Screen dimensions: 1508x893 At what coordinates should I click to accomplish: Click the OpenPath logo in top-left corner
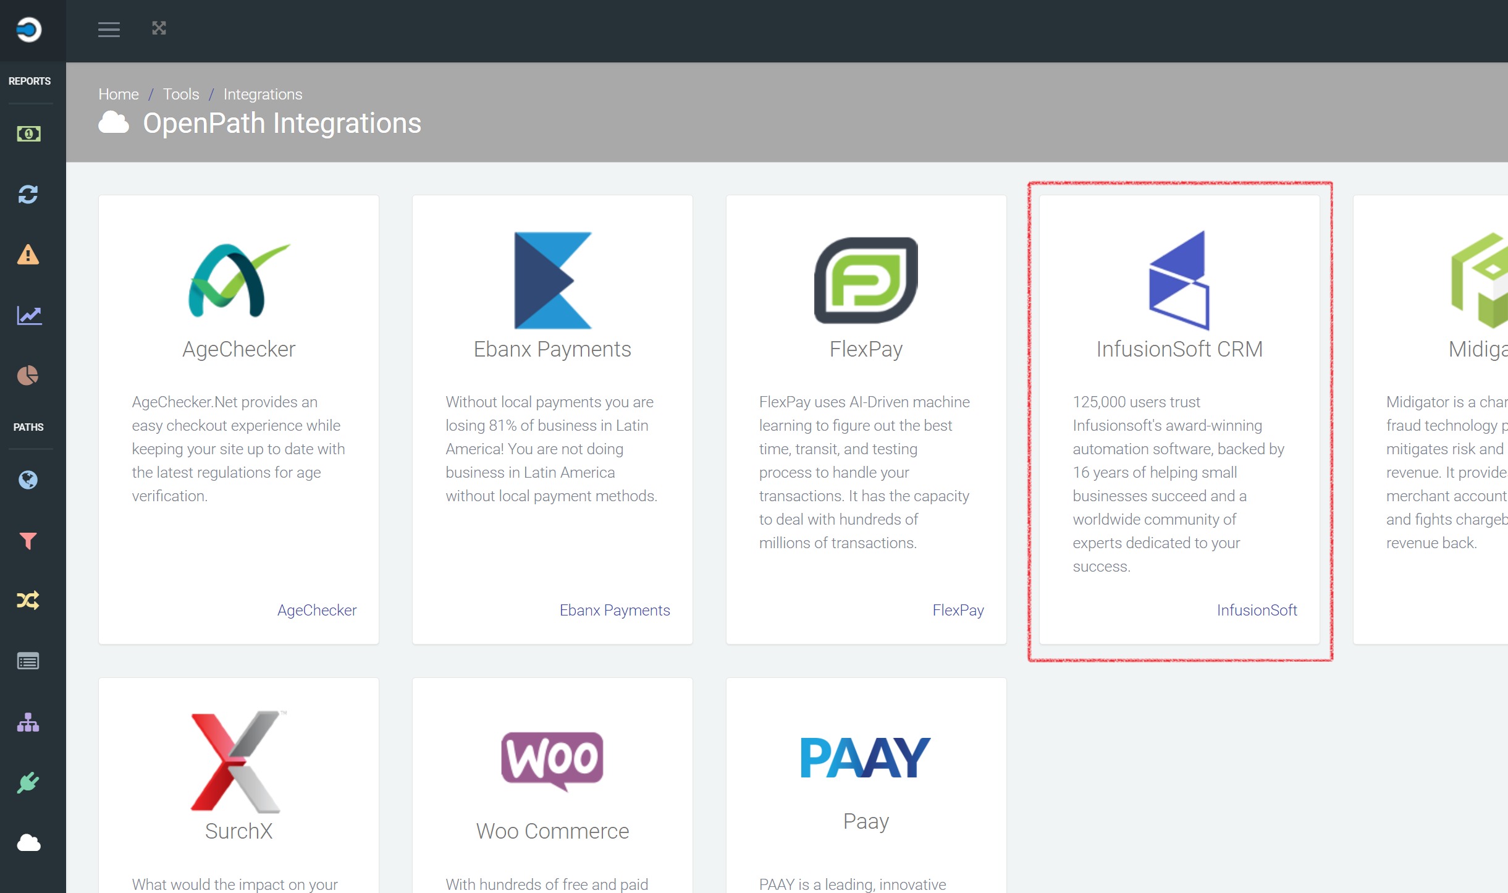point(28,29)
